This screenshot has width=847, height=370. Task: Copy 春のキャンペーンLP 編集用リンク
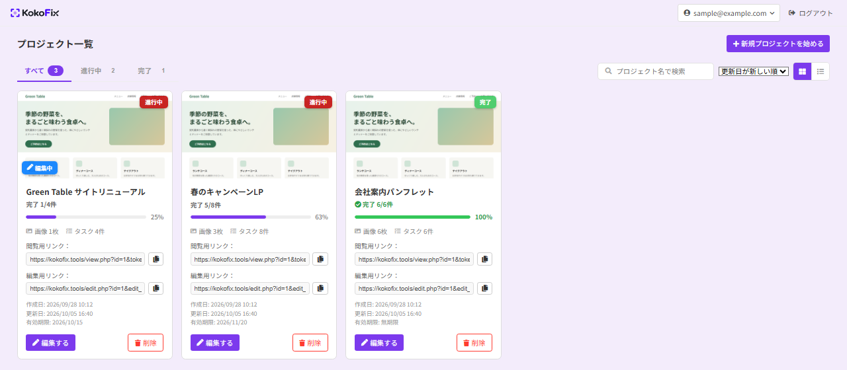coord(320,288)
